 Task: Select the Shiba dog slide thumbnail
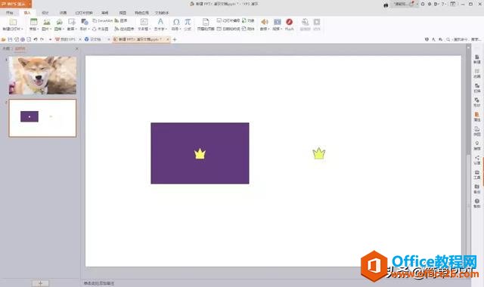tap(42, 76)
